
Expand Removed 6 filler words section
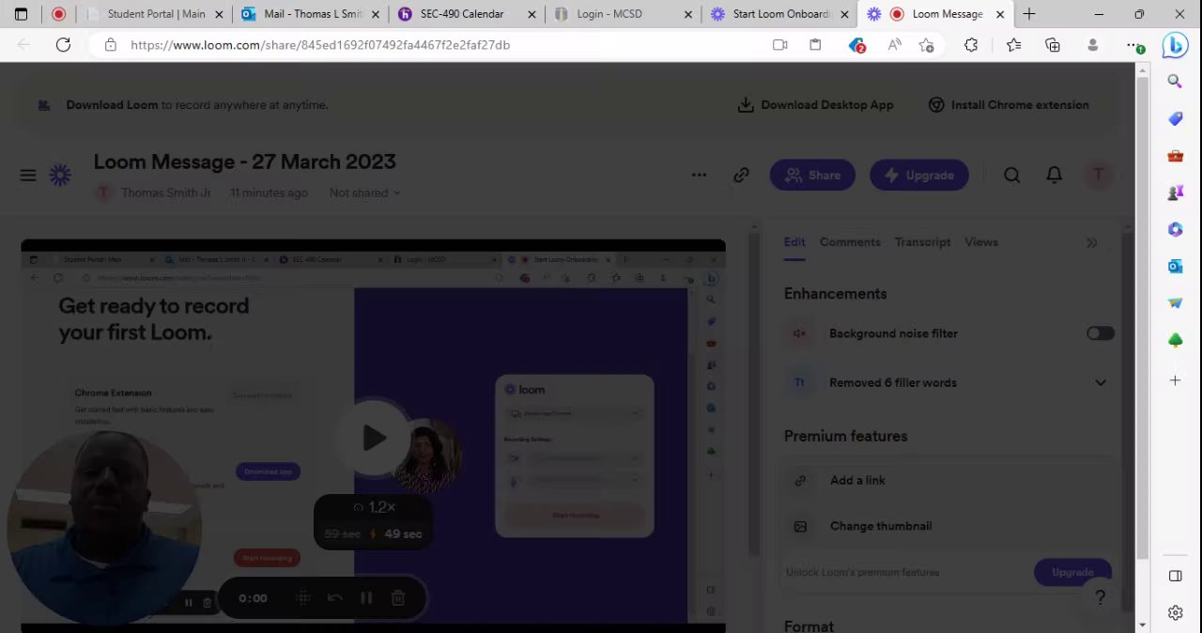(x=1100, y=382)
